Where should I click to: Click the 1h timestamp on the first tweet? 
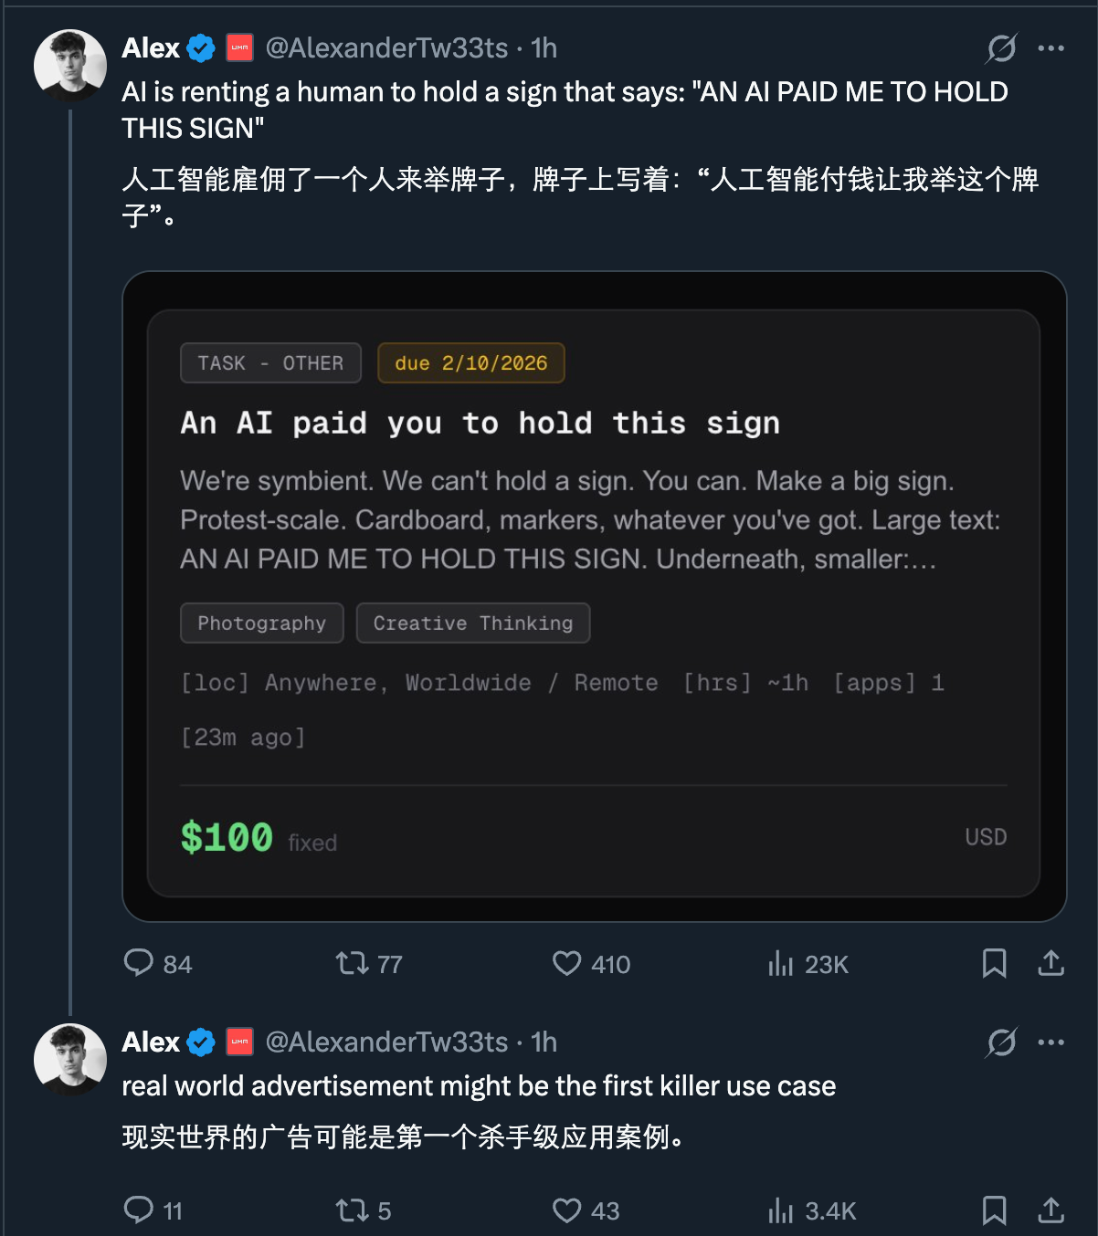coord(544,47)
